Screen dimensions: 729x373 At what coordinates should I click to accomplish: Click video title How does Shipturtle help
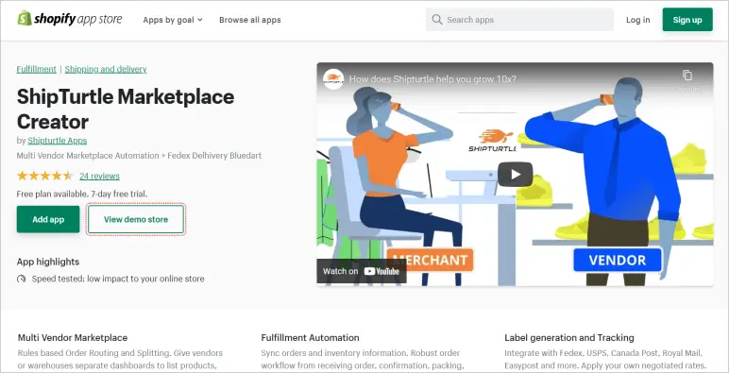[432, 79]
